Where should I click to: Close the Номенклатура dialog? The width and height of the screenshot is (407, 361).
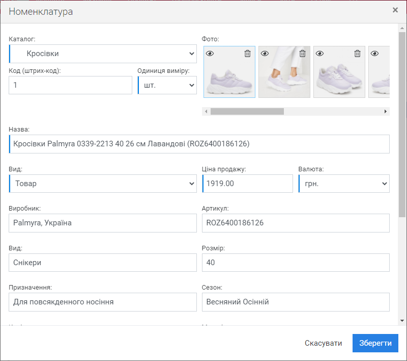click(x=395, y=10)
